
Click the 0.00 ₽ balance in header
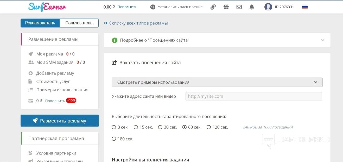click(109, 7)
